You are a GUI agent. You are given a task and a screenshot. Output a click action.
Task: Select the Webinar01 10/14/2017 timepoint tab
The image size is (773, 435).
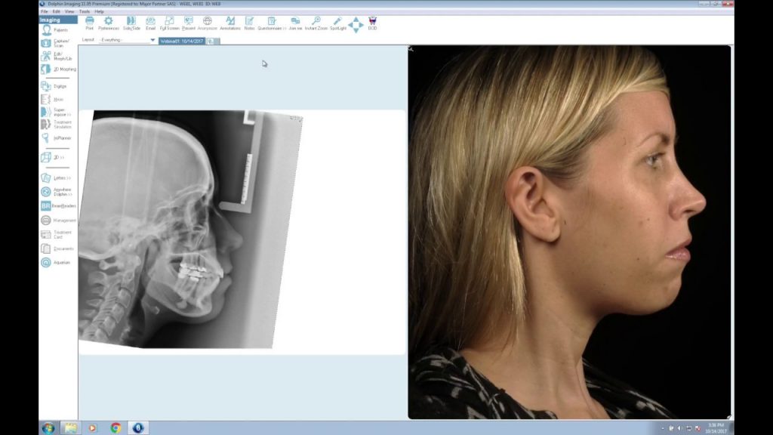tap(183, 41)
